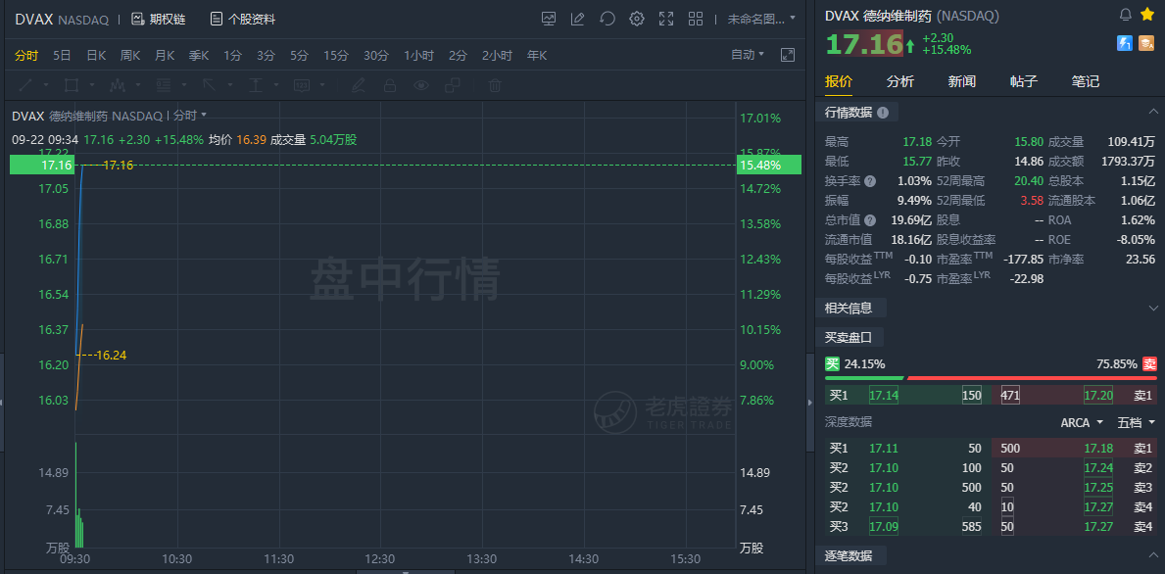1165x574 pixels.
Task: Open the 期权链 options chain
Action: click(x=158, y=19)
